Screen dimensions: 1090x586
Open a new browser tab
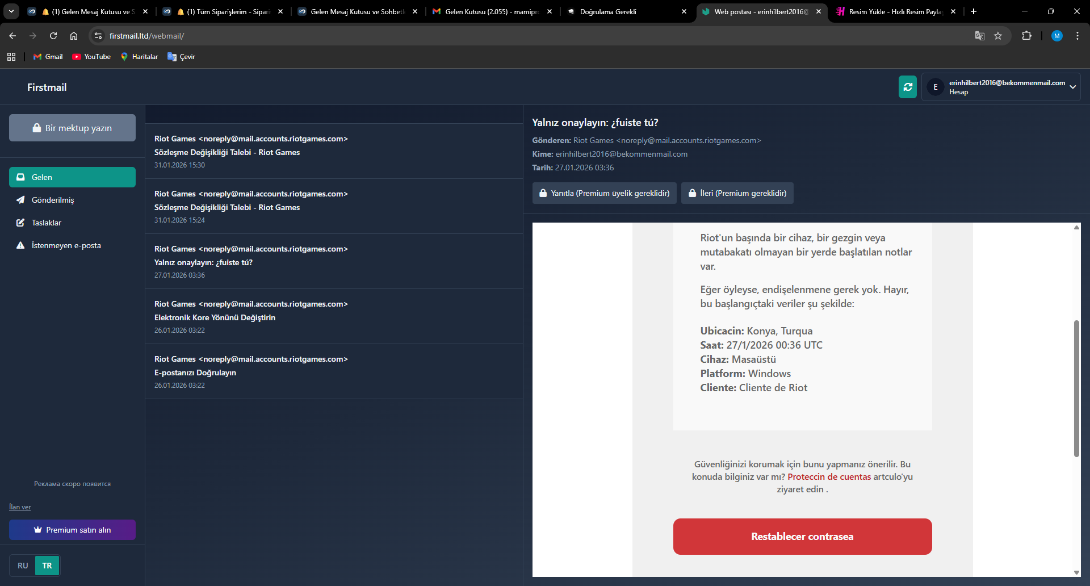pos(974,11)
